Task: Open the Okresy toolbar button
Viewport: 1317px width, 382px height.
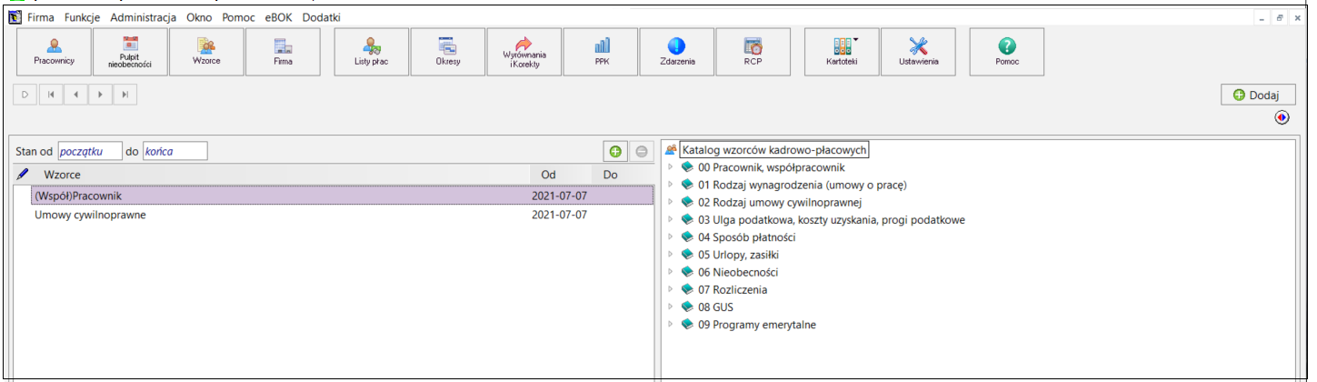Action: (x=448, y=52)
